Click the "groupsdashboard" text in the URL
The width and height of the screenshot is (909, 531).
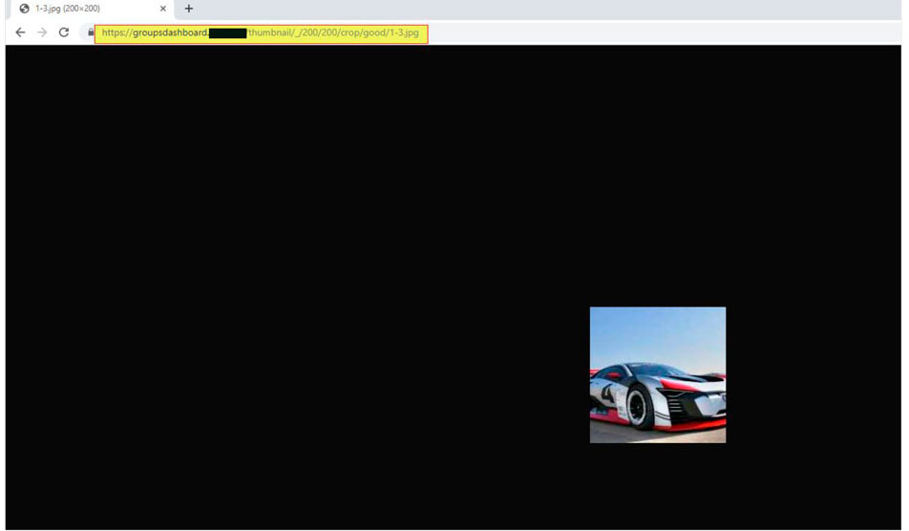pyautogui.click(x=169, y=32)
